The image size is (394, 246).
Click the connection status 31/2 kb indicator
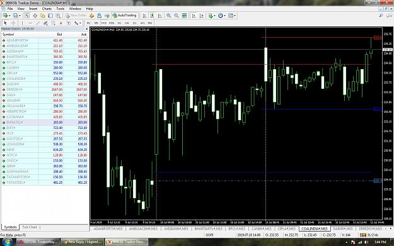(369, 235)
